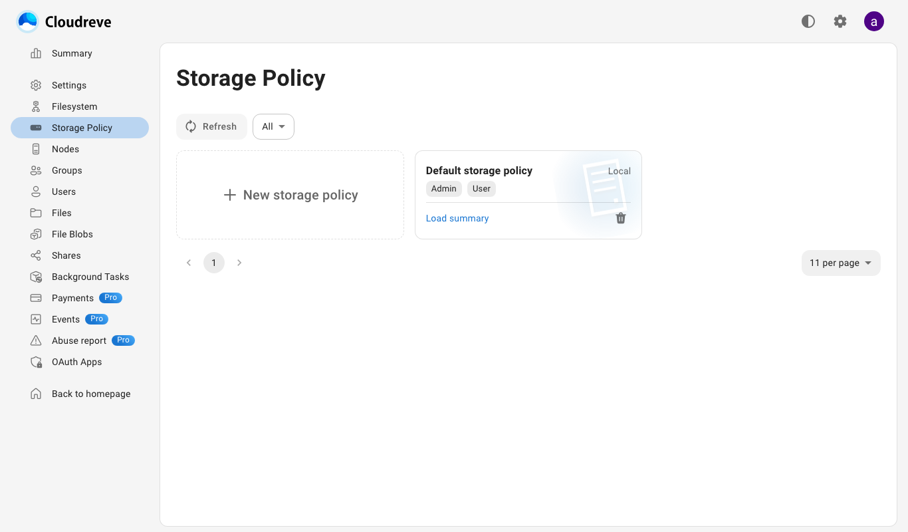Viewport: 908px width, 532px height.
Task: Click the User group tag
Action: [x=481, y=189]
